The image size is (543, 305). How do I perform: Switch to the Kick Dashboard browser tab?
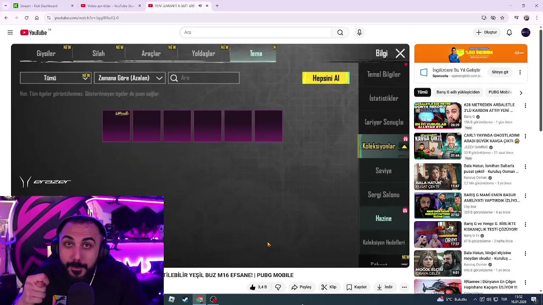click(x=42, y=6)
